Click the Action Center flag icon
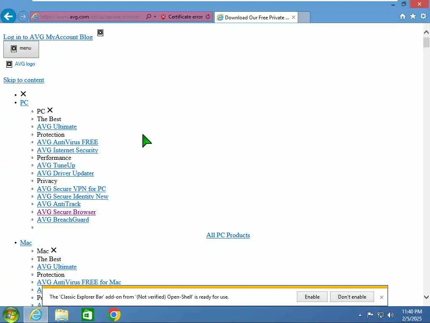430x323 pixels. coord(370,315)
